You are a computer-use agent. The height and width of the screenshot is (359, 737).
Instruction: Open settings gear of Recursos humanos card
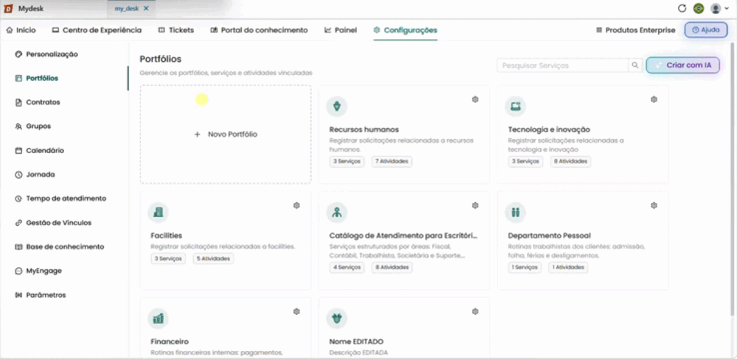coord(475,99)
